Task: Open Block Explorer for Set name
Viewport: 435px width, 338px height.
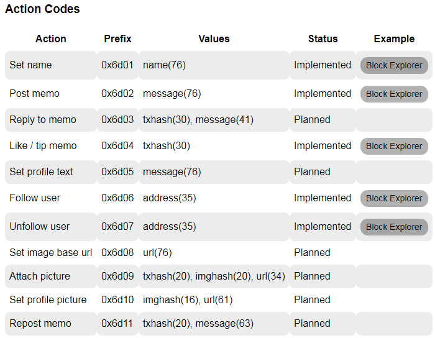Action: 394,65
